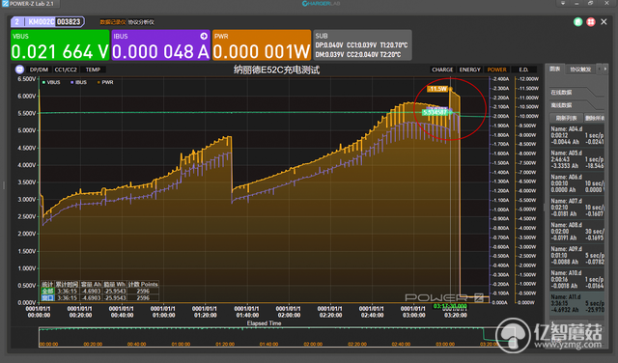The height and width of the screenshot is (363, 618).
Task: Click the round chart icon beside DP/DM
Action: pos(19,70)
